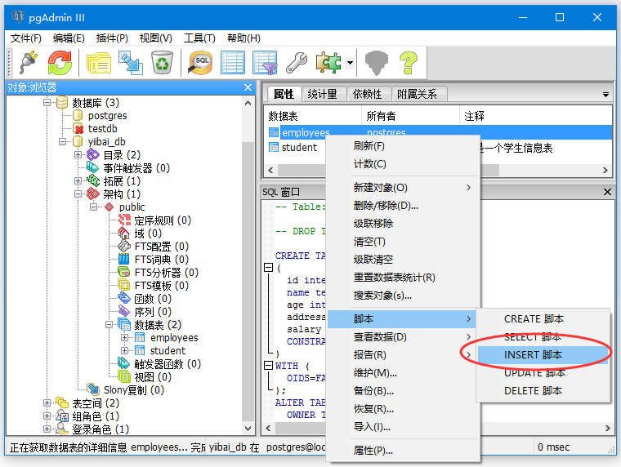
Task: Click the green refresh toolbar icon
Action: click(x=60, y=62)
